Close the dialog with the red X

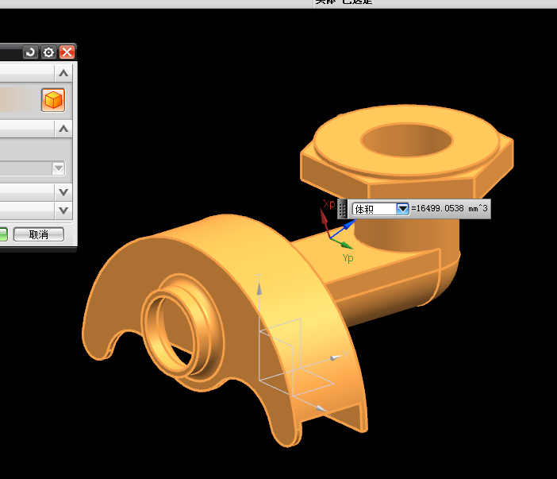coord(67,52)
